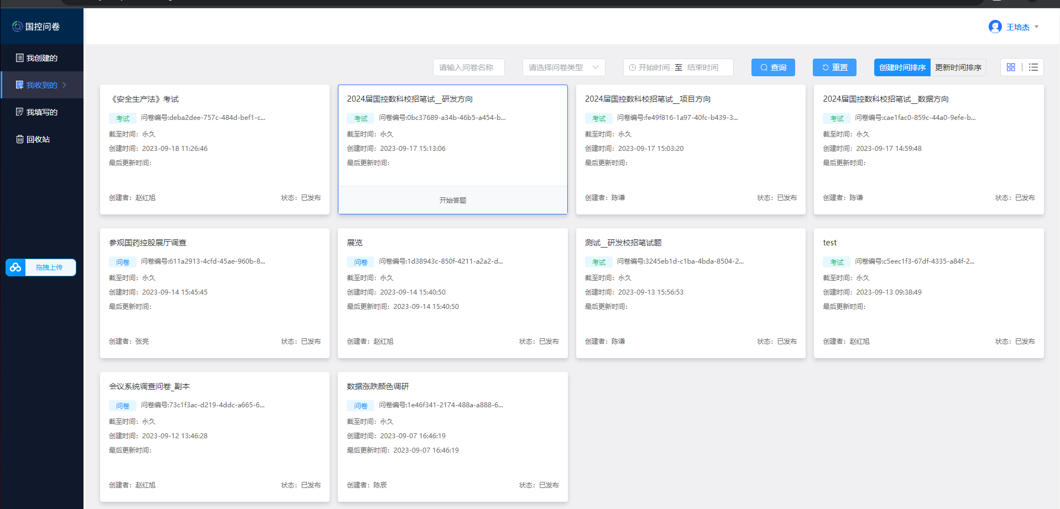Switch to list view icon
This screenshot has height=509, width=1060.
click(x=1033, y=67)
